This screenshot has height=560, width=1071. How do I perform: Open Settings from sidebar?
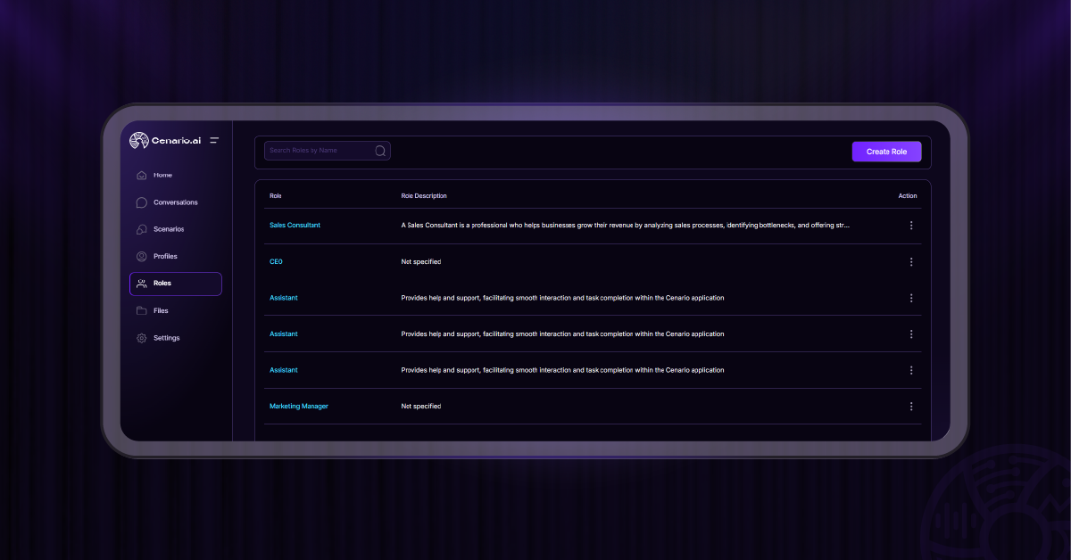pos(167,338)
